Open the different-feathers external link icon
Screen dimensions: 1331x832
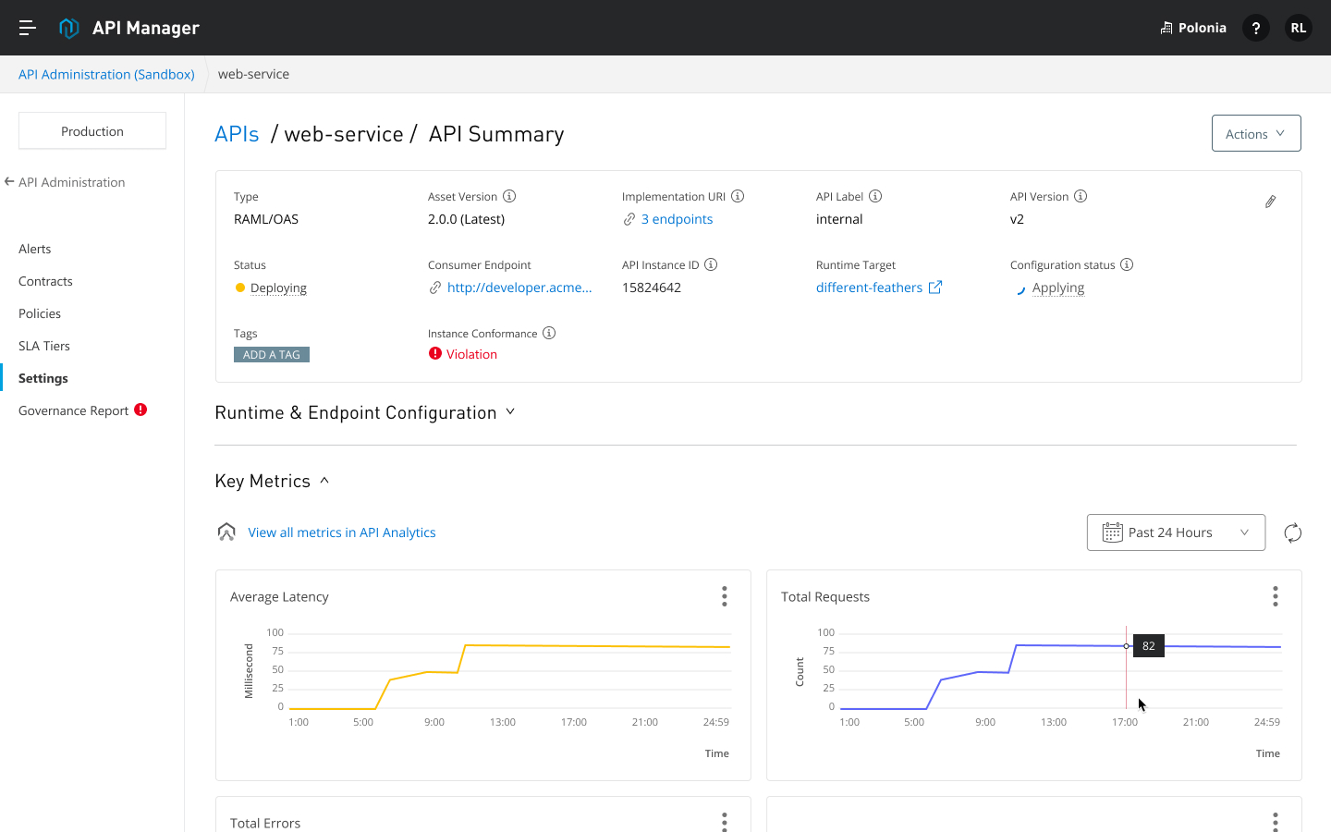click(x=935, y=288)
